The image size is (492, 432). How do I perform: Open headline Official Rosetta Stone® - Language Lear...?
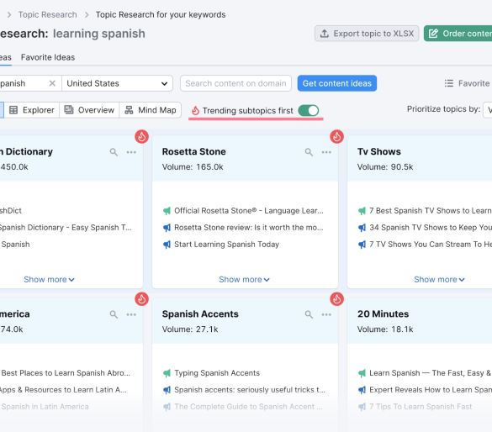(x=249, y=211)
